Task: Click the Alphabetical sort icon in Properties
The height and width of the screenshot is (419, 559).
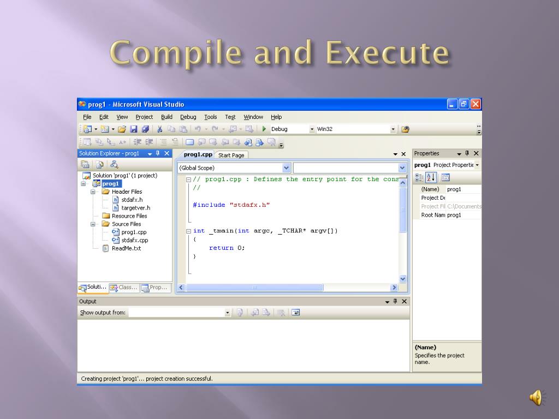Action: coord(431,177)
